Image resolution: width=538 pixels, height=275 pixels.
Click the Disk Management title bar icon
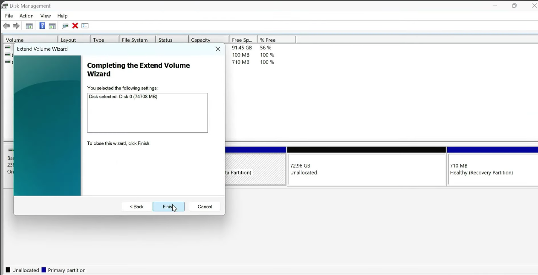click(5, 6)
